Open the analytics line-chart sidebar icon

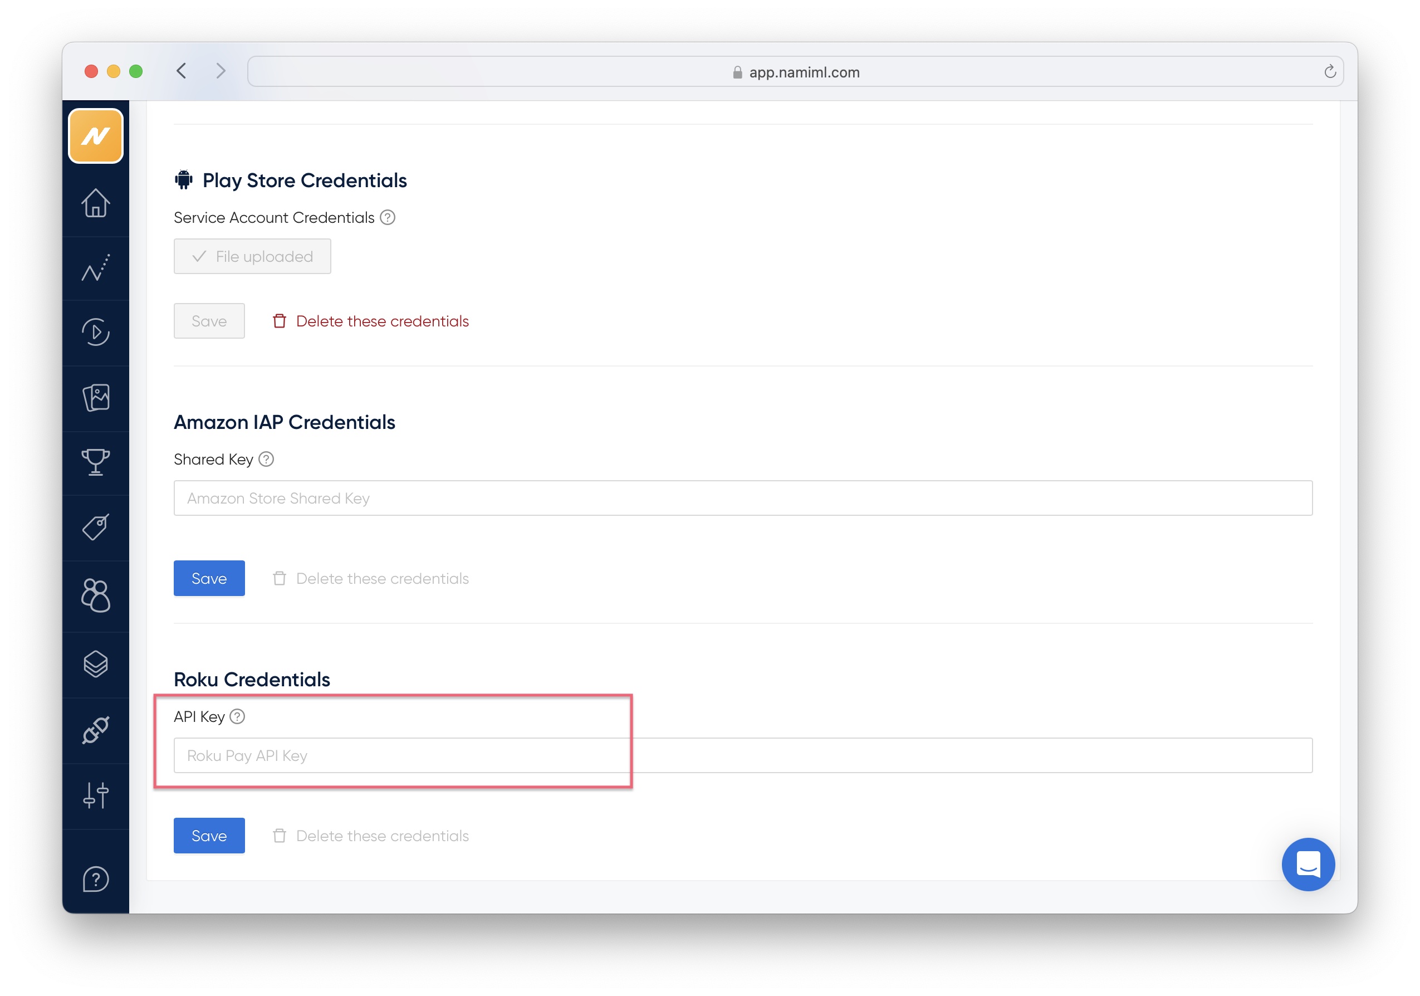(x=96, y=268)
